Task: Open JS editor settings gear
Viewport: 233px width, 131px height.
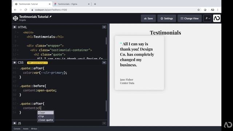Action: (15, 123)
